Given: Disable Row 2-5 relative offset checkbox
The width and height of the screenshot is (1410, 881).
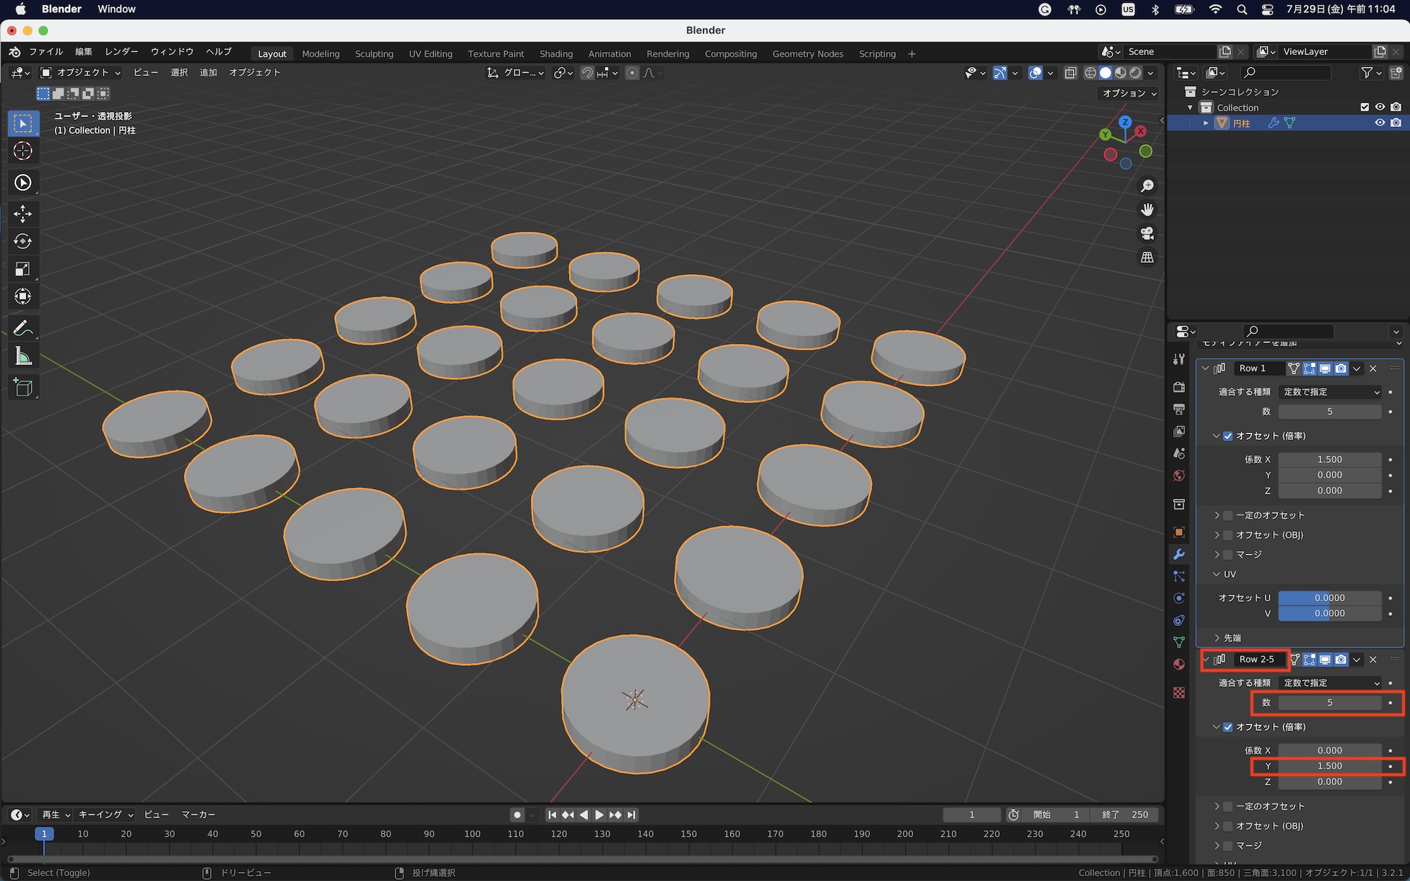Looking at the screenshot, I should click(1227, 727).
